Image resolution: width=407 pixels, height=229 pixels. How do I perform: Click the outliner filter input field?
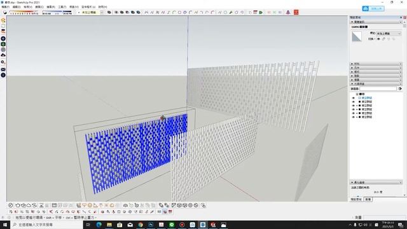(378, 89)
